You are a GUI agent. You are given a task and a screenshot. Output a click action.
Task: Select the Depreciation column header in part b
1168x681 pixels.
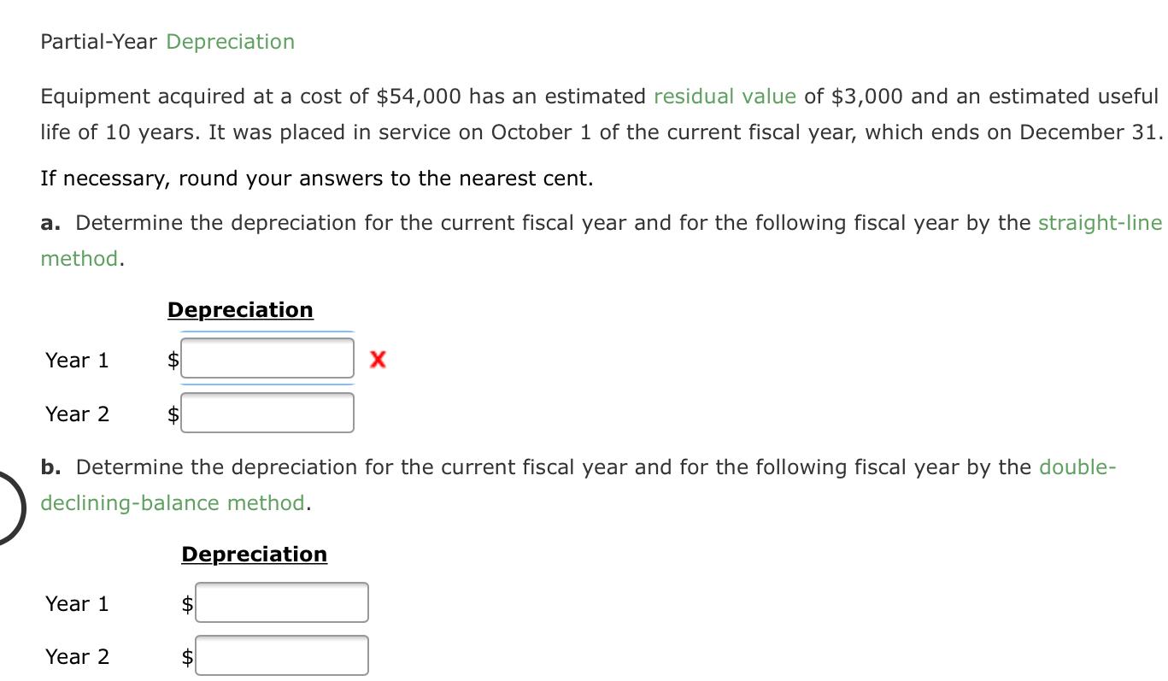click(x=253, y=554)
